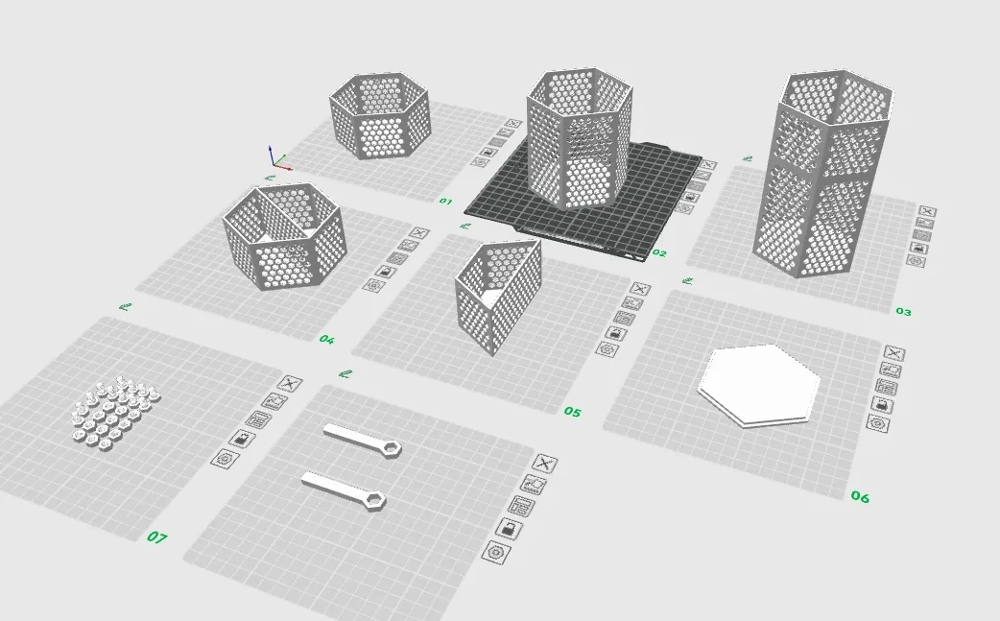Click the green plate label 05
The height and width of the screenshot is (621, 1000).
573,413
